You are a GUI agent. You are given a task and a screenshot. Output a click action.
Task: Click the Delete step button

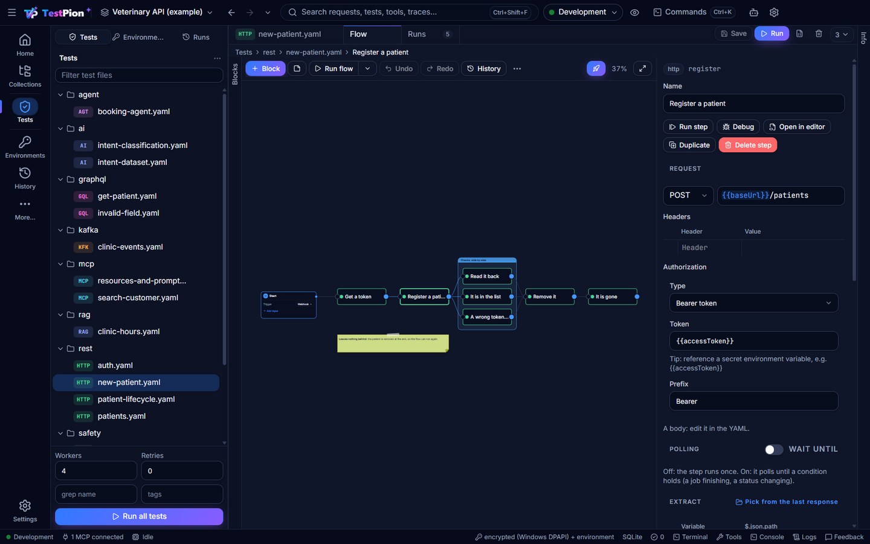748,145
